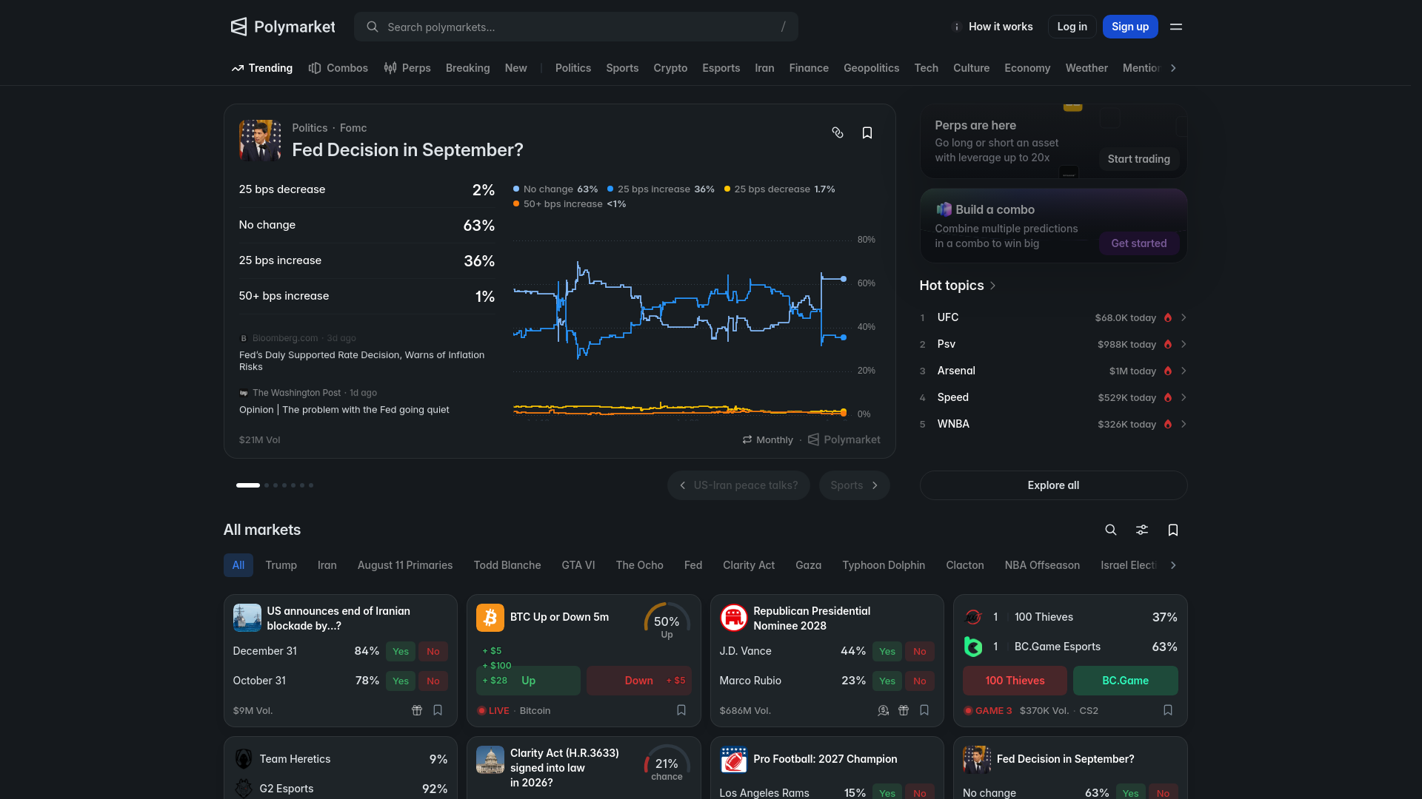The image size is (1422, 799).
Task: Open the hamburger menu icon
Action: 1176,27
